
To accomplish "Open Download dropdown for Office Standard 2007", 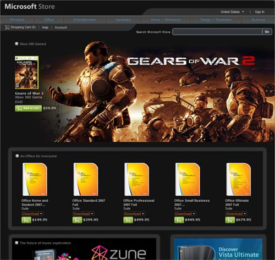I will coord(83,214).
